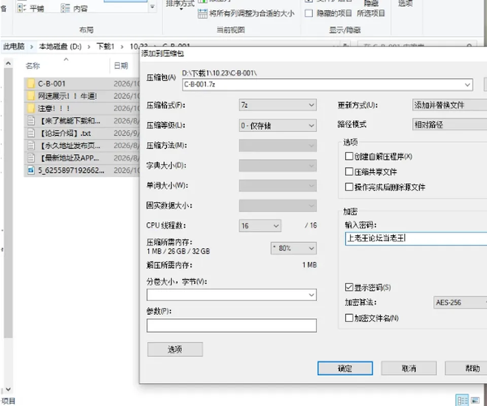
Task: Switch to 平铺 tile layout in ribbon
Action: point(30,9)
